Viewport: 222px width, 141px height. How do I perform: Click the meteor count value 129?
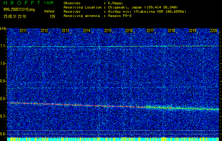click(52, 17)
